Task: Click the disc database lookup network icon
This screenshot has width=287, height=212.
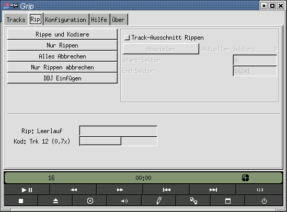Action: [x=193, y=201]
